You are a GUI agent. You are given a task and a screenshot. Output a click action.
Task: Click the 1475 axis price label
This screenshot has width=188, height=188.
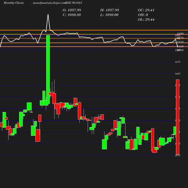pos(177,62)
